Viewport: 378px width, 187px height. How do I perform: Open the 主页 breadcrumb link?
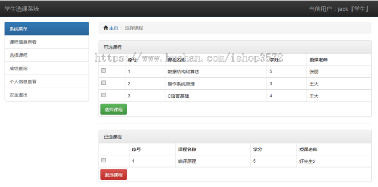coord(113,28)
